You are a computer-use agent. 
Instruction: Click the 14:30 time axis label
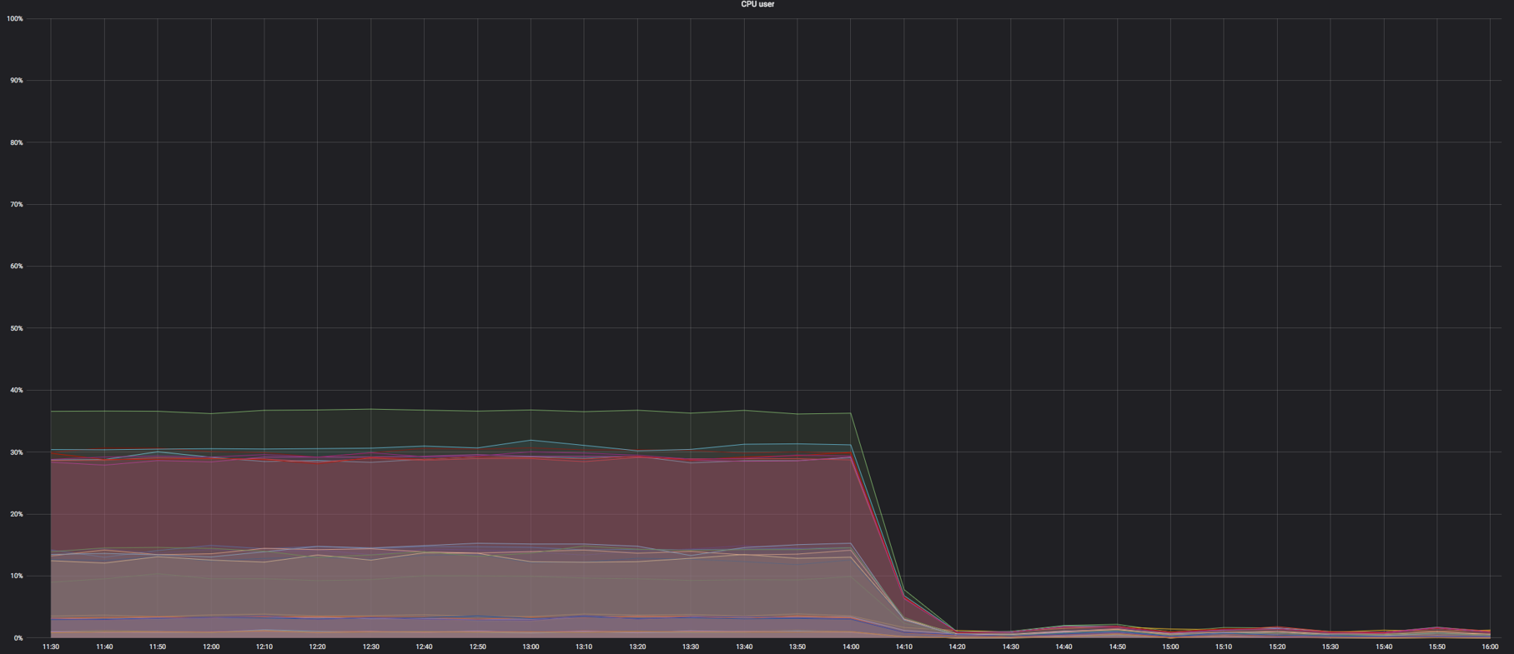pos(1011,647)
